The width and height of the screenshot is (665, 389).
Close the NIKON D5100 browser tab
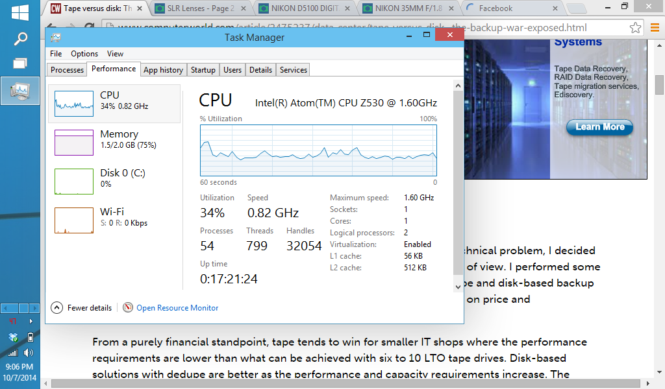(347, 8)
